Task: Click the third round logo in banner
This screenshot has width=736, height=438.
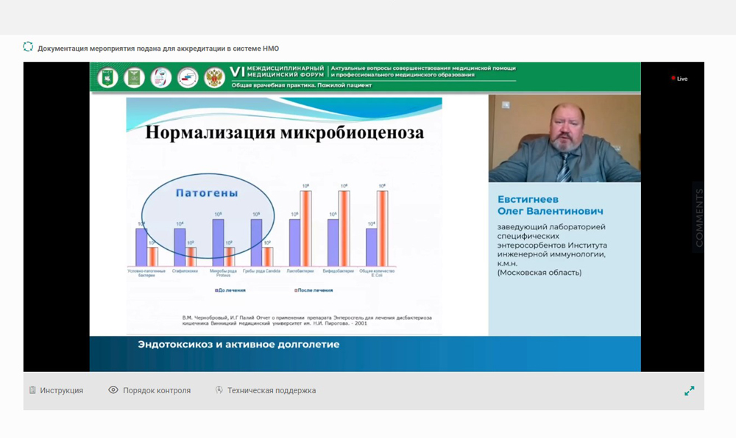Action: 161,77
